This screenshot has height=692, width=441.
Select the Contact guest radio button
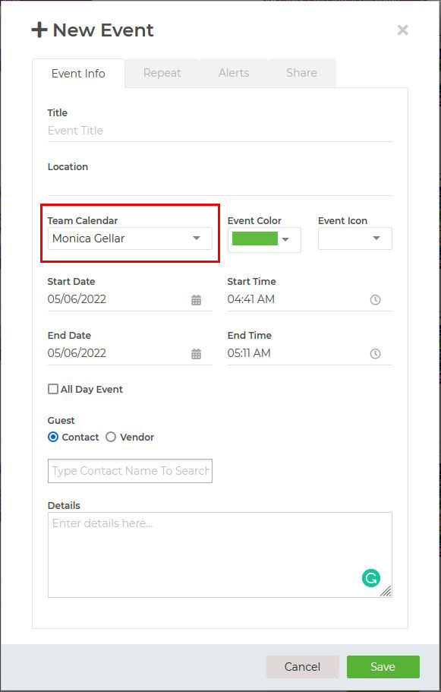click(53, 437)
